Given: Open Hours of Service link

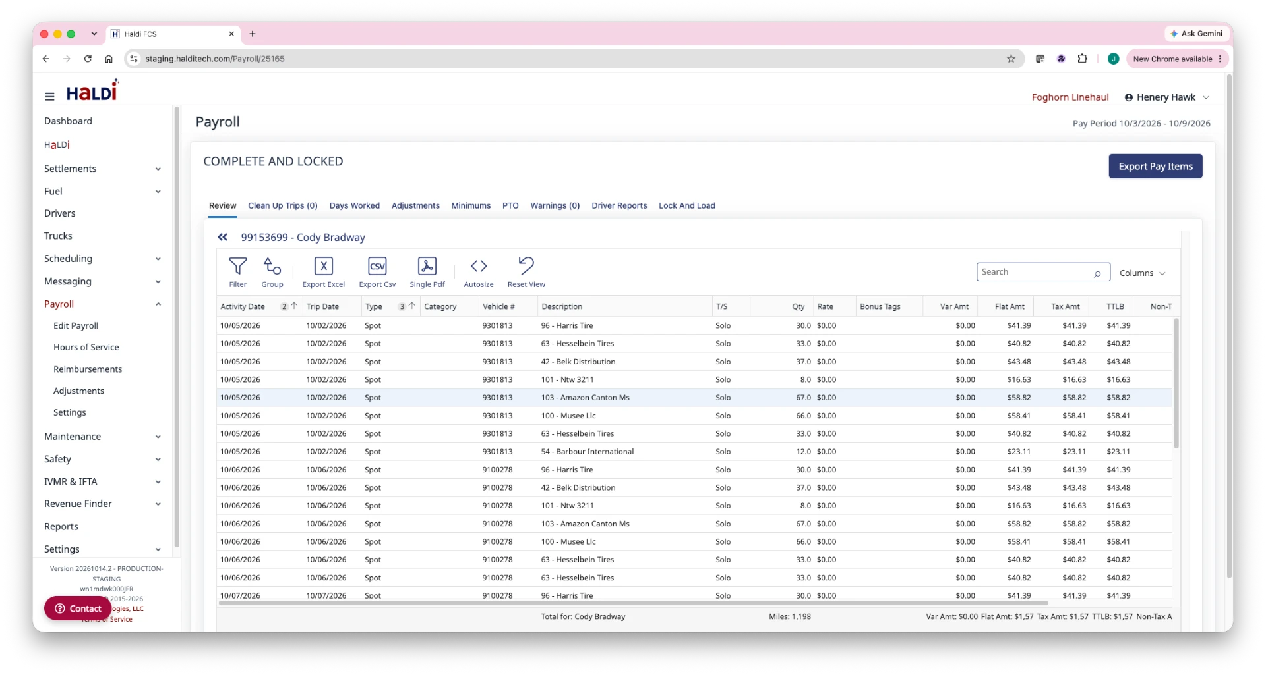Looking at the screenshot, I should click(86, 347).
